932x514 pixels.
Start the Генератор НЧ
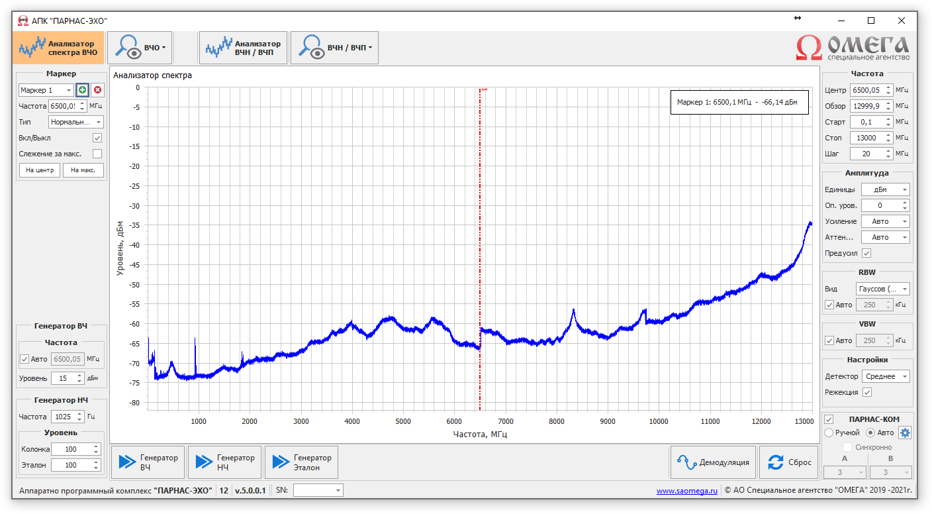(225, 462)
